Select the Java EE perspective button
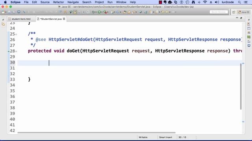This screenshot has height=141, width=252. (243, 12)
